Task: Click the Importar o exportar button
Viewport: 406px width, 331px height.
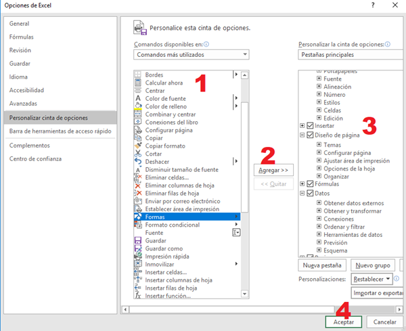Action: [x=378, y=293]
